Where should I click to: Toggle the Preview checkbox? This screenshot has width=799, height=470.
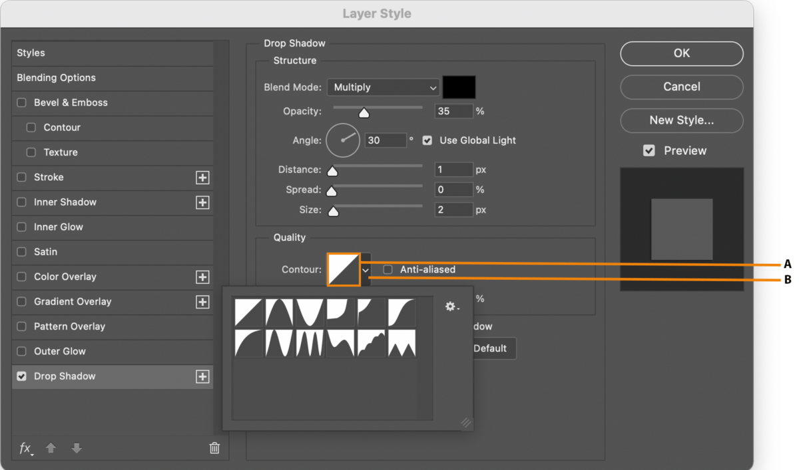pos(649,150)
